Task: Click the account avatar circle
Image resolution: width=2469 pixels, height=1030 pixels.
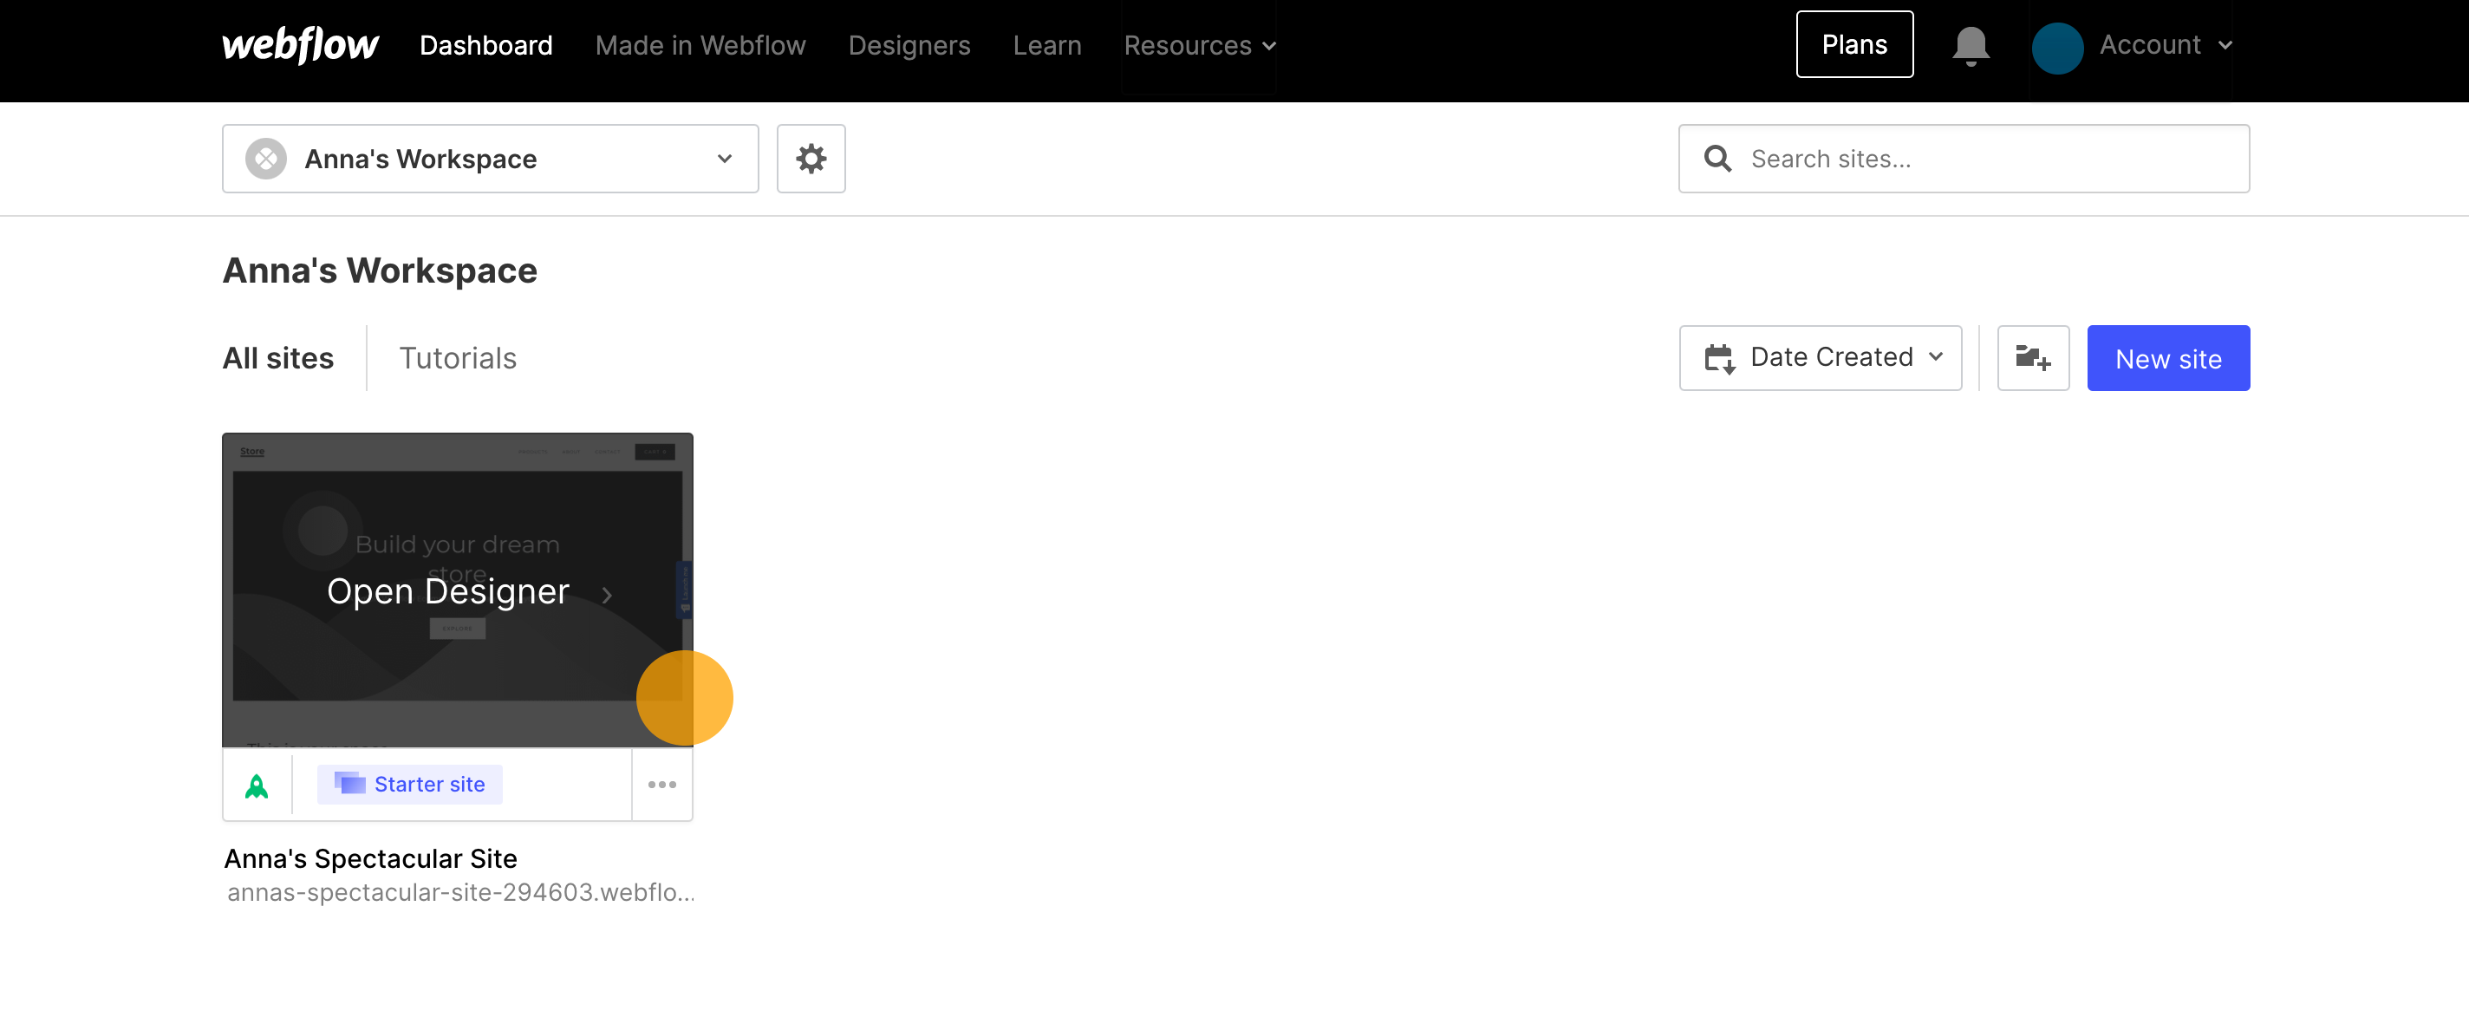Action: click(2057, 47)
